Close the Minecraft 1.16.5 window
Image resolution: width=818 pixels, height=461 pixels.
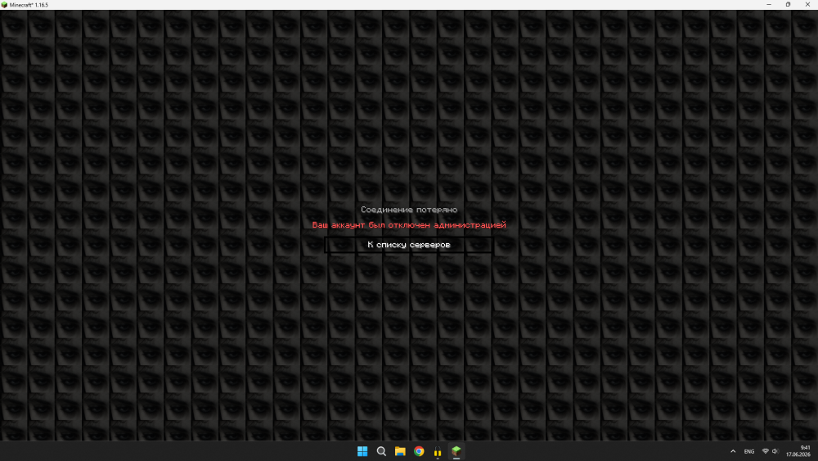807,4
